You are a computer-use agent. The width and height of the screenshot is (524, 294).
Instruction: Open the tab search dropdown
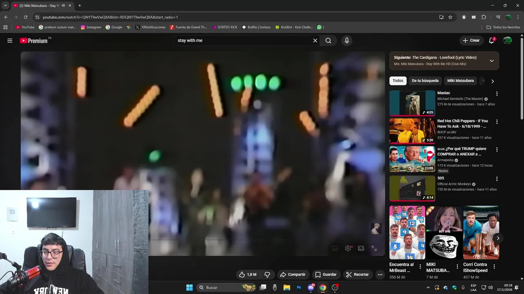(5, 6)
